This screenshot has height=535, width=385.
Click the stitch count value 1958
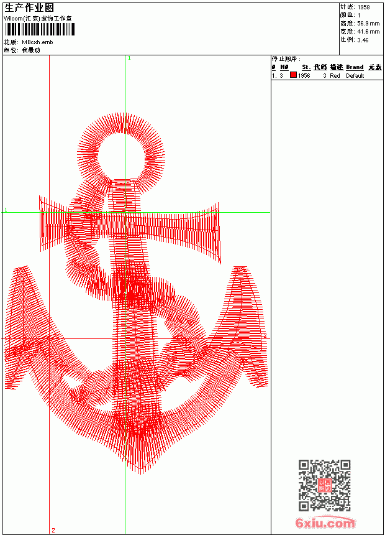point(363,7)
